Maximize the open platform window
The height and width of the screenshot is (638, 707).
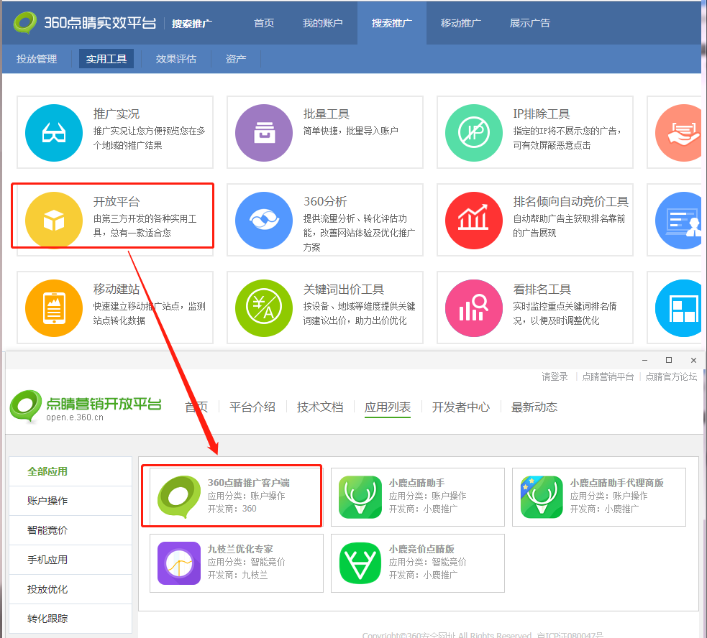669,360
